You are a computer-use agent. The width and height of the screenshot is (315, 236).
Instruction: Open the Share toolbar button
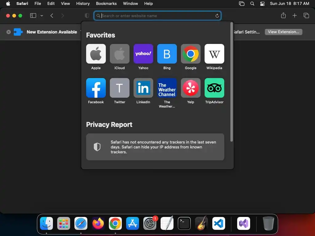point(283,15)
